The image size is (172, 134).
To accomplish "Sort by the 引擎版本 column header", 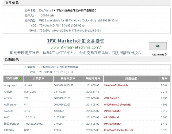I will pos(38,79).
